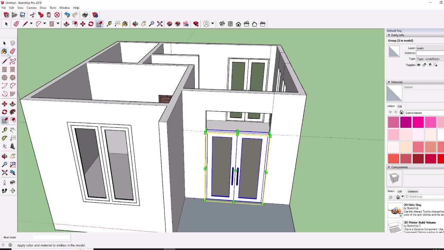
Task: Click the 3D Warehouse search field
Action: (x=424, y=197)
